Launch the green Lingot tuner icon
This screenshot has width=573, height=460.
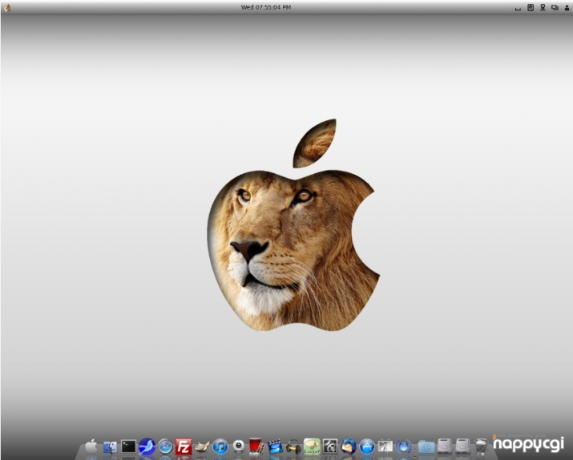point(312,446)
